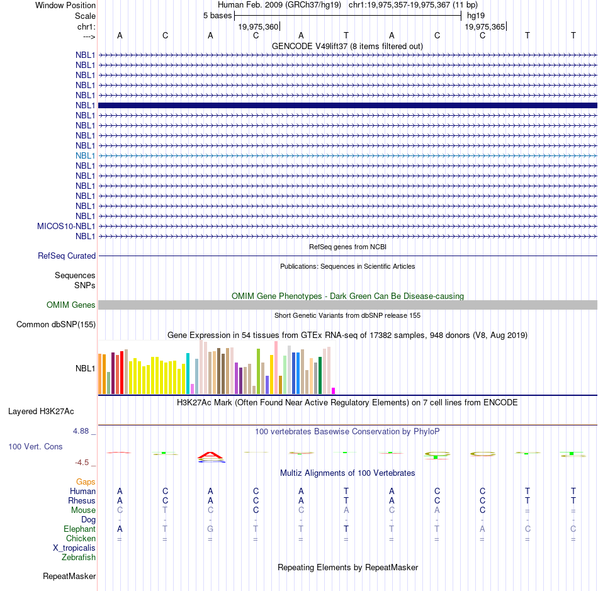The image size is (598, 591).
Task: Click the 19,975,360 coordinate tick label
Action: [x=258, y=26]
